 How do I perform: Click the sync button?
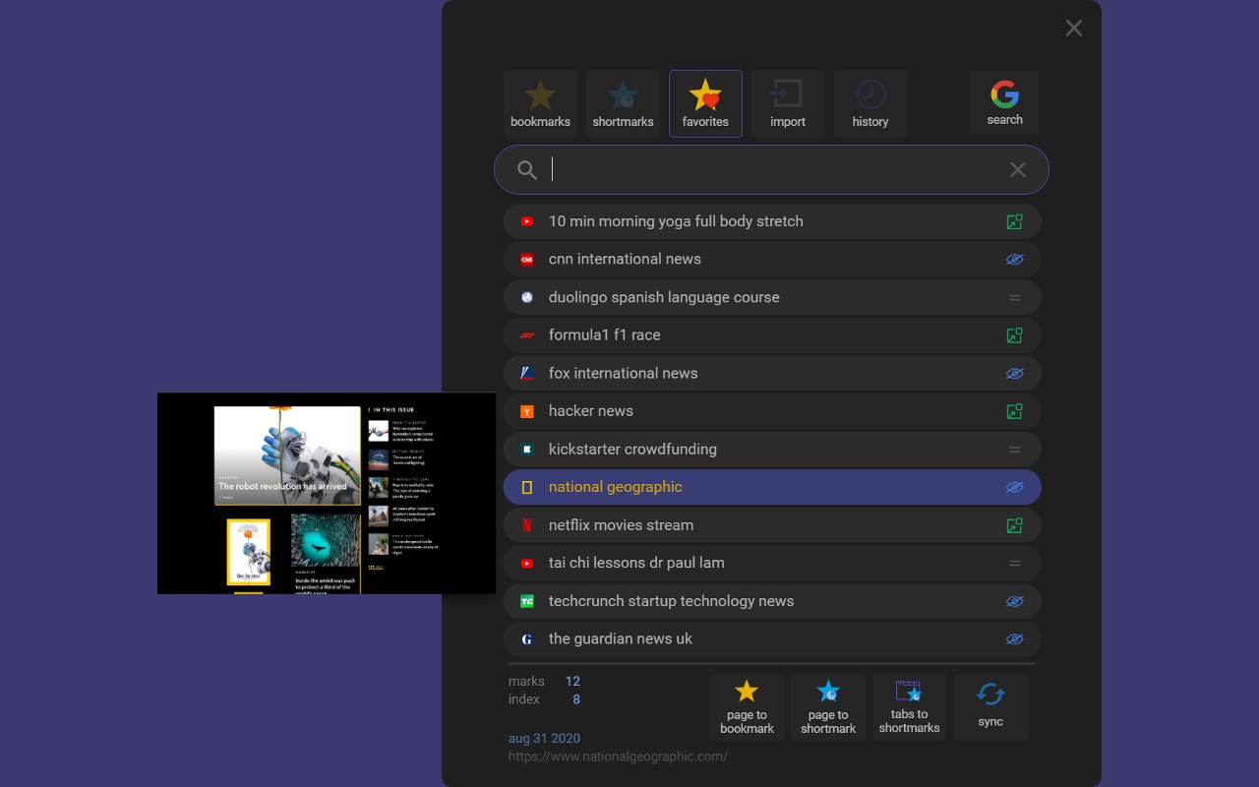[x=990, y=706]
